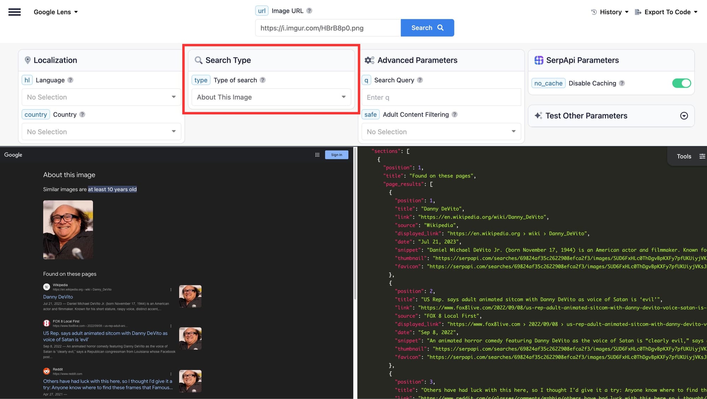Viewport: 707px width, 399px height.
Task: Click help icon next to Search Query
Action: click(x=420, y=80)
